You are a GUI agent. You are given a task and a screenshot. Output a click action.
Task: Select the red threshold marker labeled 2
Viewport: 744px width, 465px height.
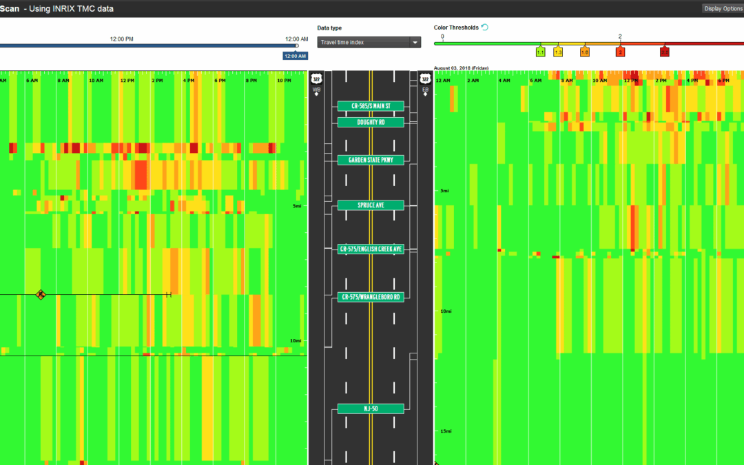pyautogui.click(x=620, y=52)
